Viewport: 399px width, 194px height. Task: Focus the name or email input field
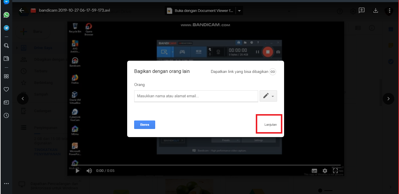(x=196, y=96)
